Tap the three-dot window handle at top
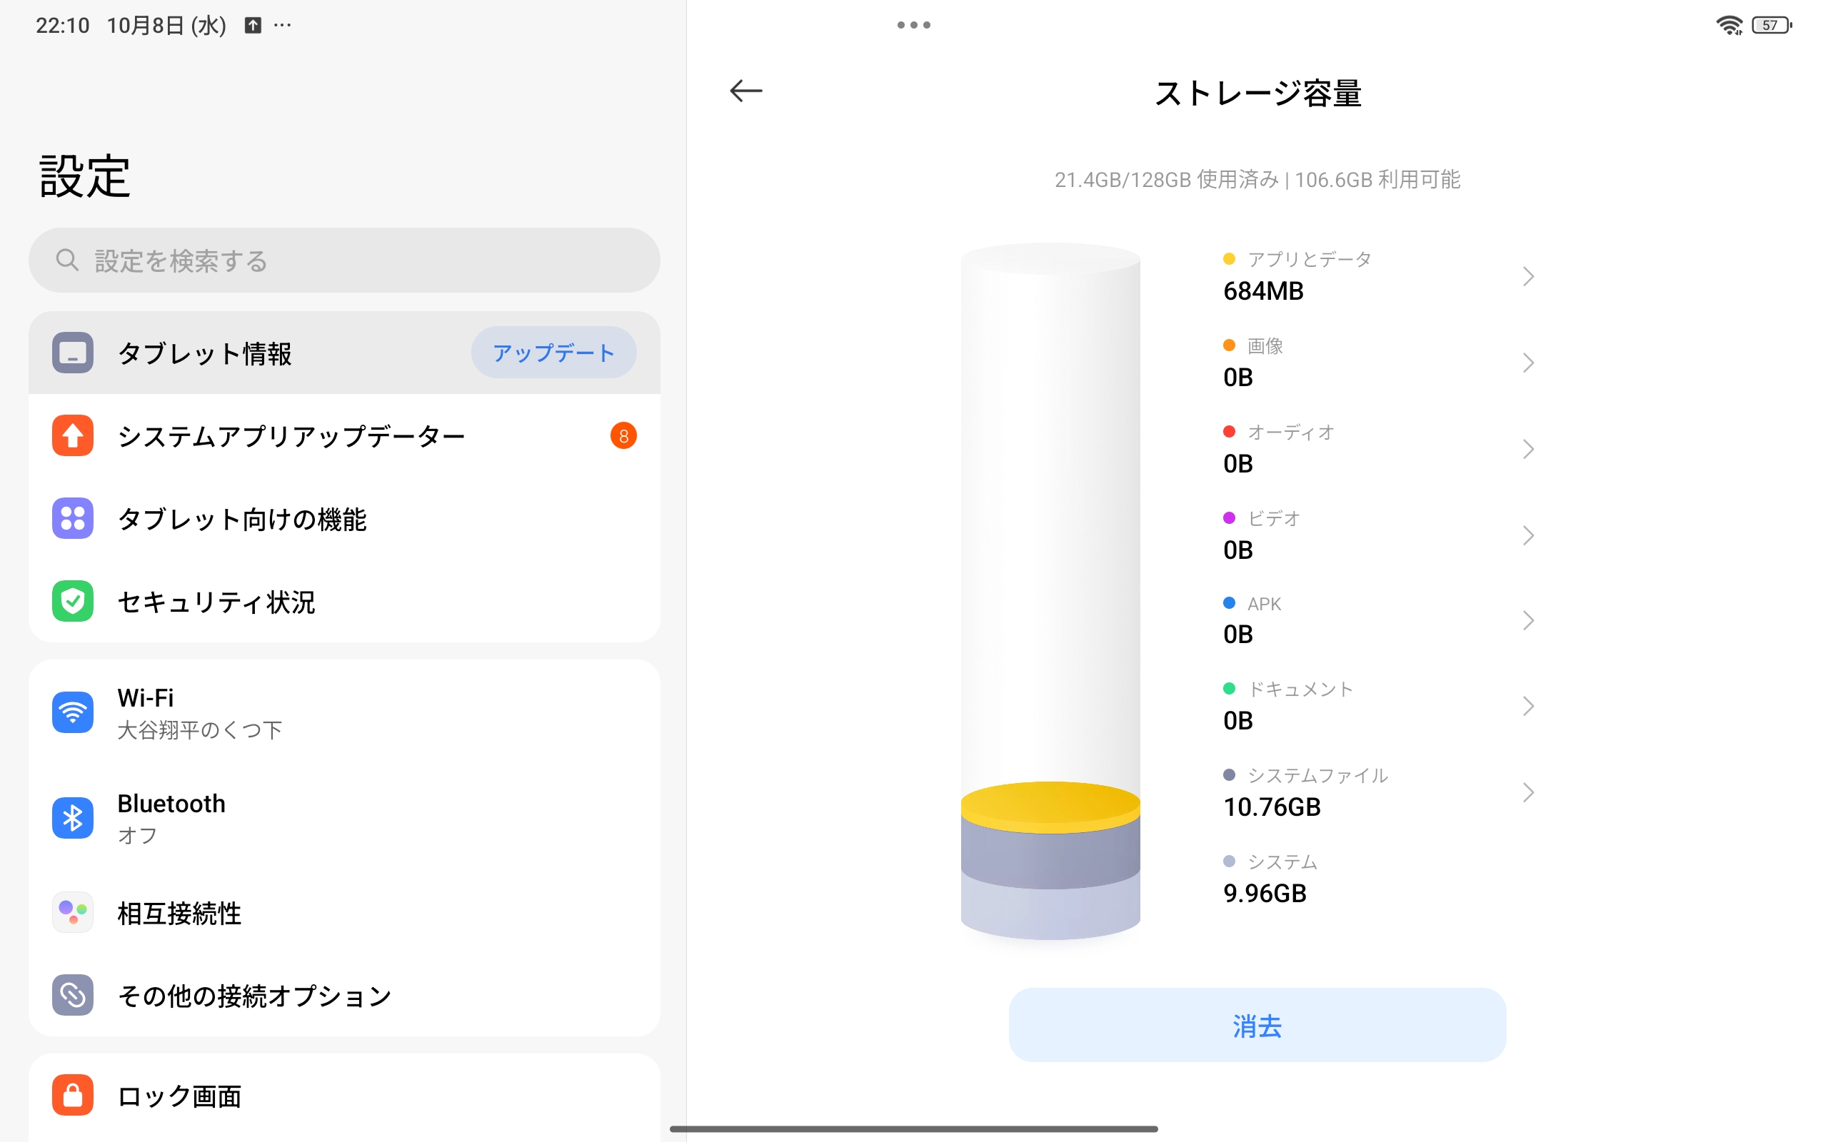Screen dimensions: 1828x1142 pos(913,25)
